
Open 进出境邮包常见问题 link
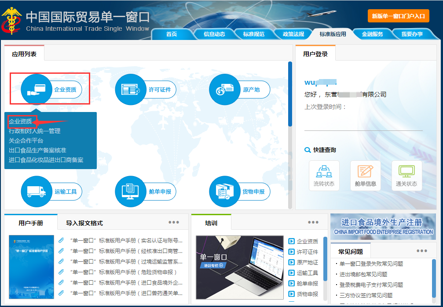pos(363,274)
